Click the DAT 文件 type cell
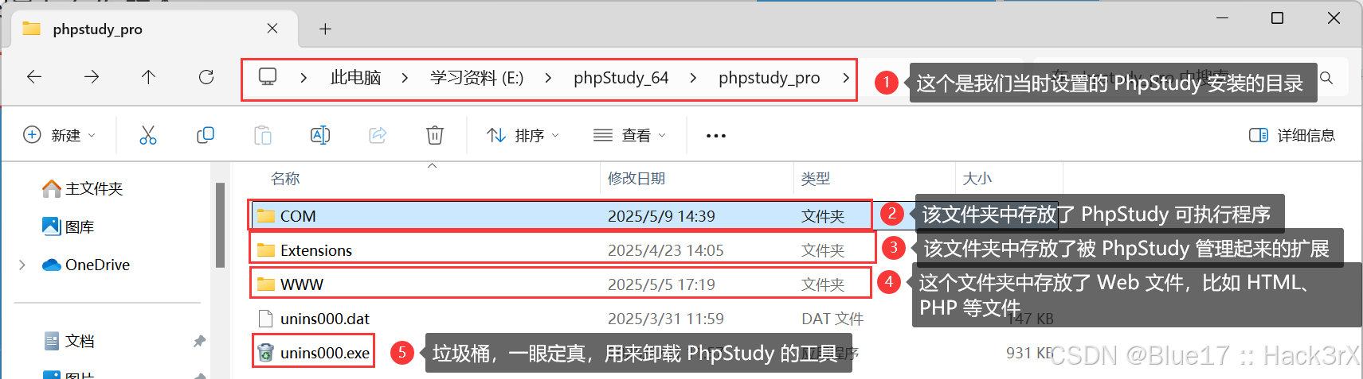 click(x=832, y=319)
